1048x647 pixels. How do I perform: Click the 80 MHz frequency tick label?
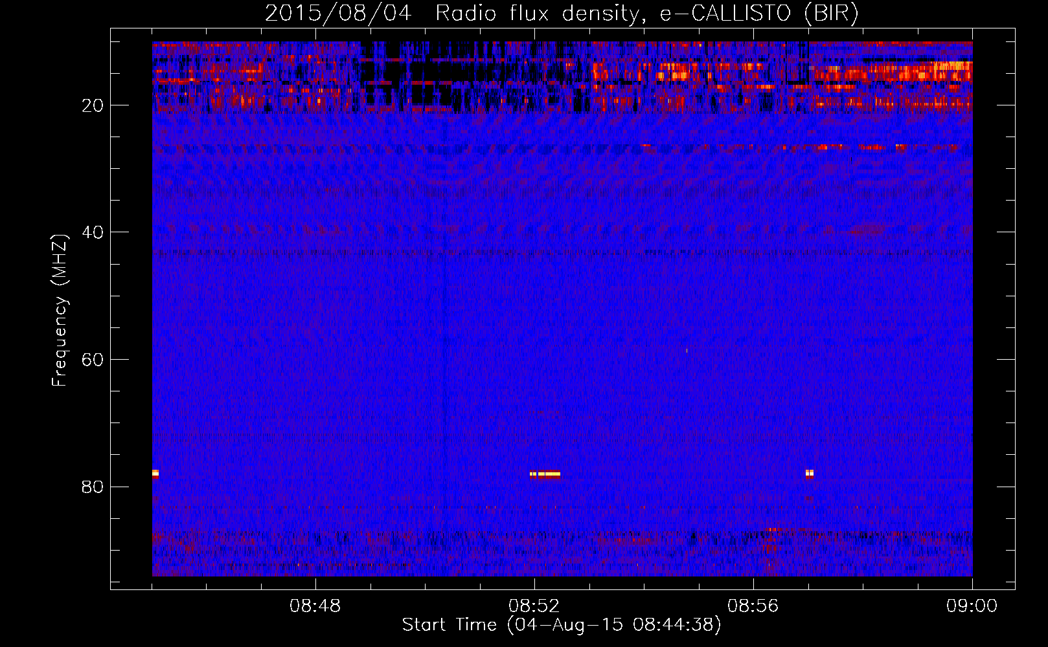point(93,487)
